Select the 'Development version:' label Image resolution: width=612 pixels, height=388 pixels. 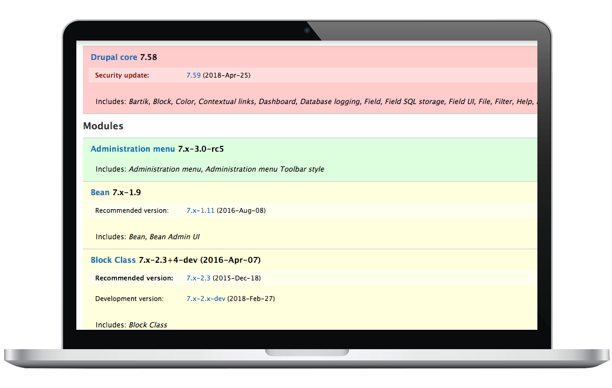(x=129, y=299)
